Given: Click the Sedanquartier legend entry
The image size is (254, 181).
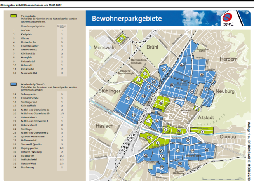Looking at the screenshot, I should pyautogui.click(x=30, y=94).
